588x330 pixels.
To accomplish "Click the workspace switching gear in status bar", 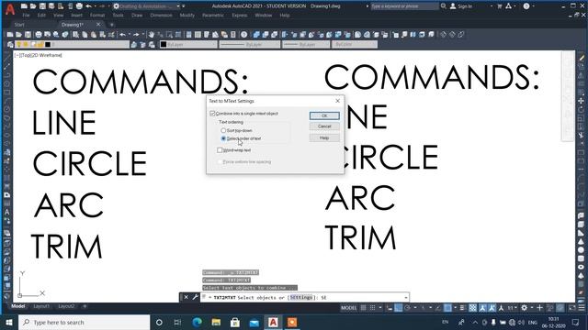I will click(x=525, y=308).
